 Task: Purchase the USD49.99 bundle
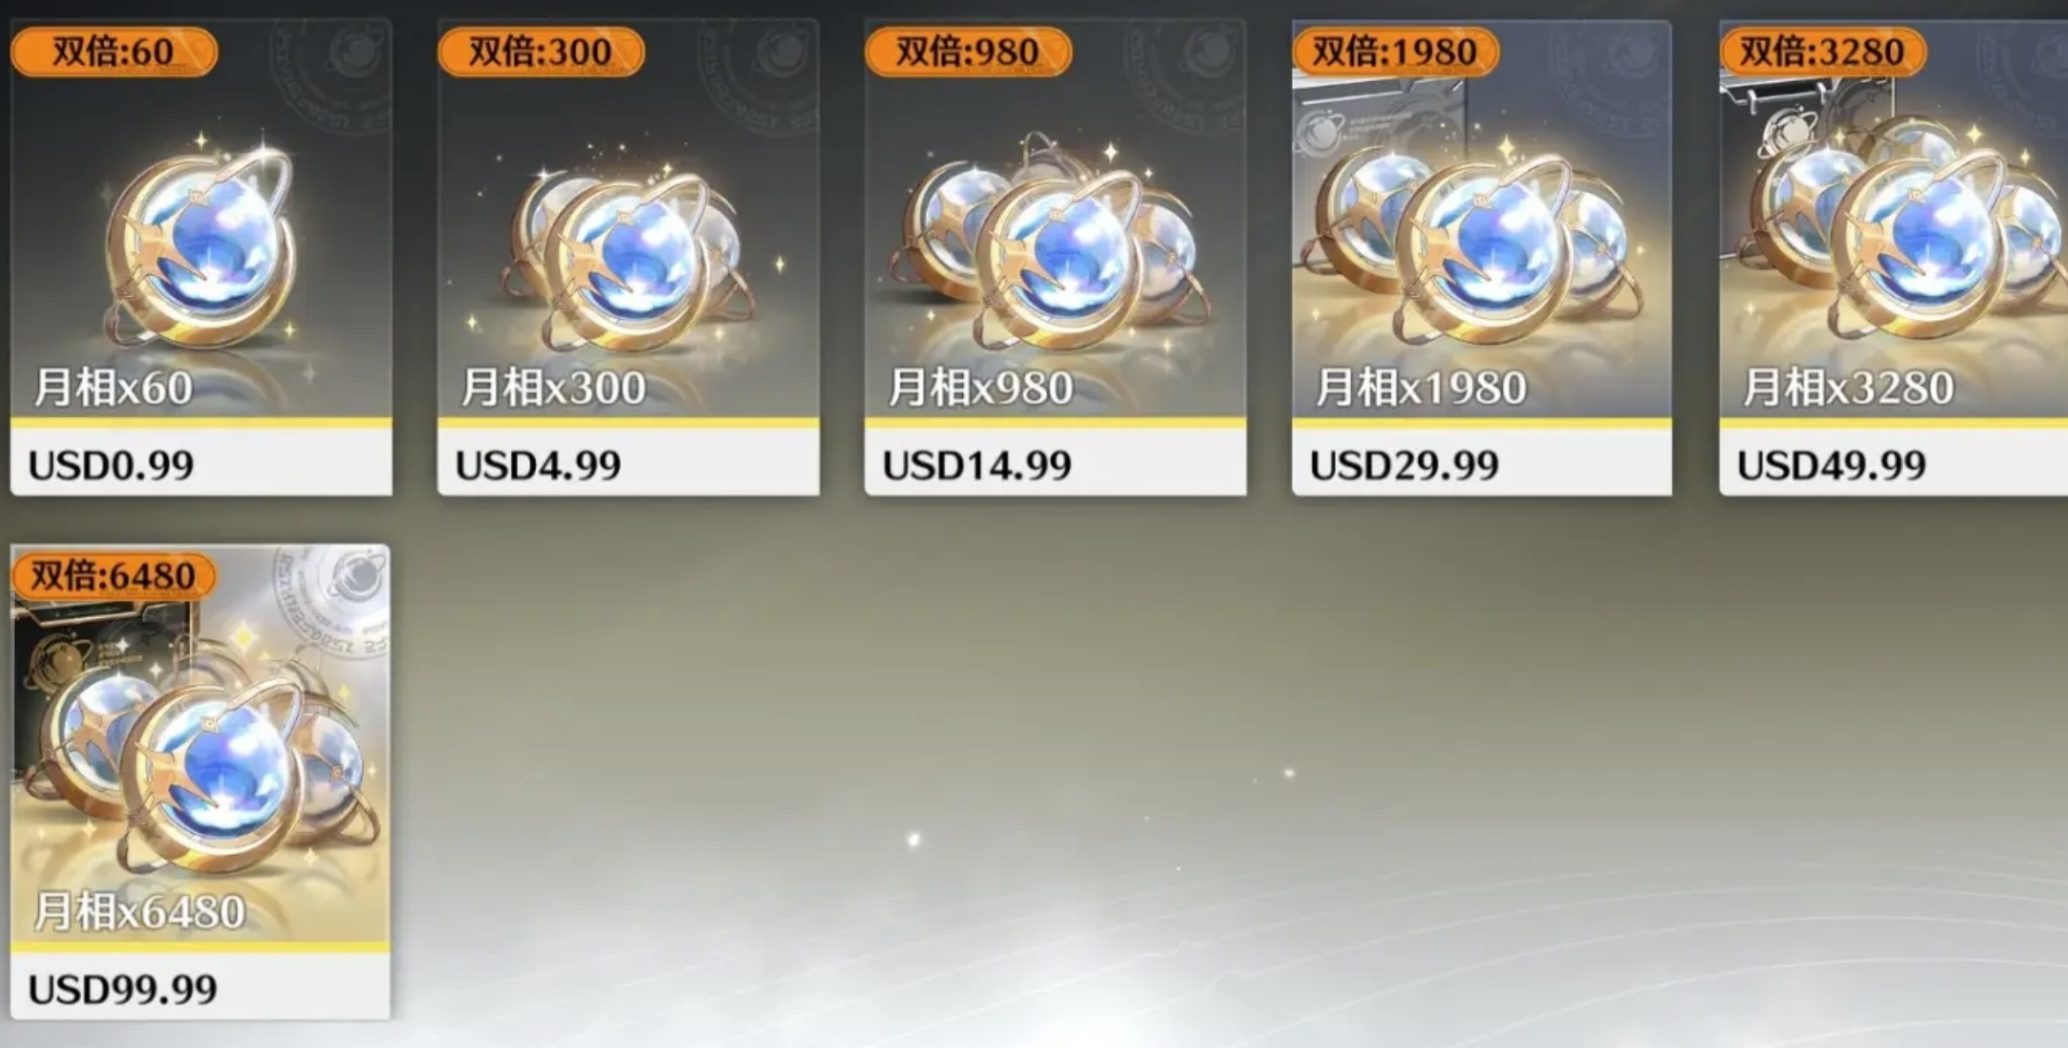(1894, 463)
